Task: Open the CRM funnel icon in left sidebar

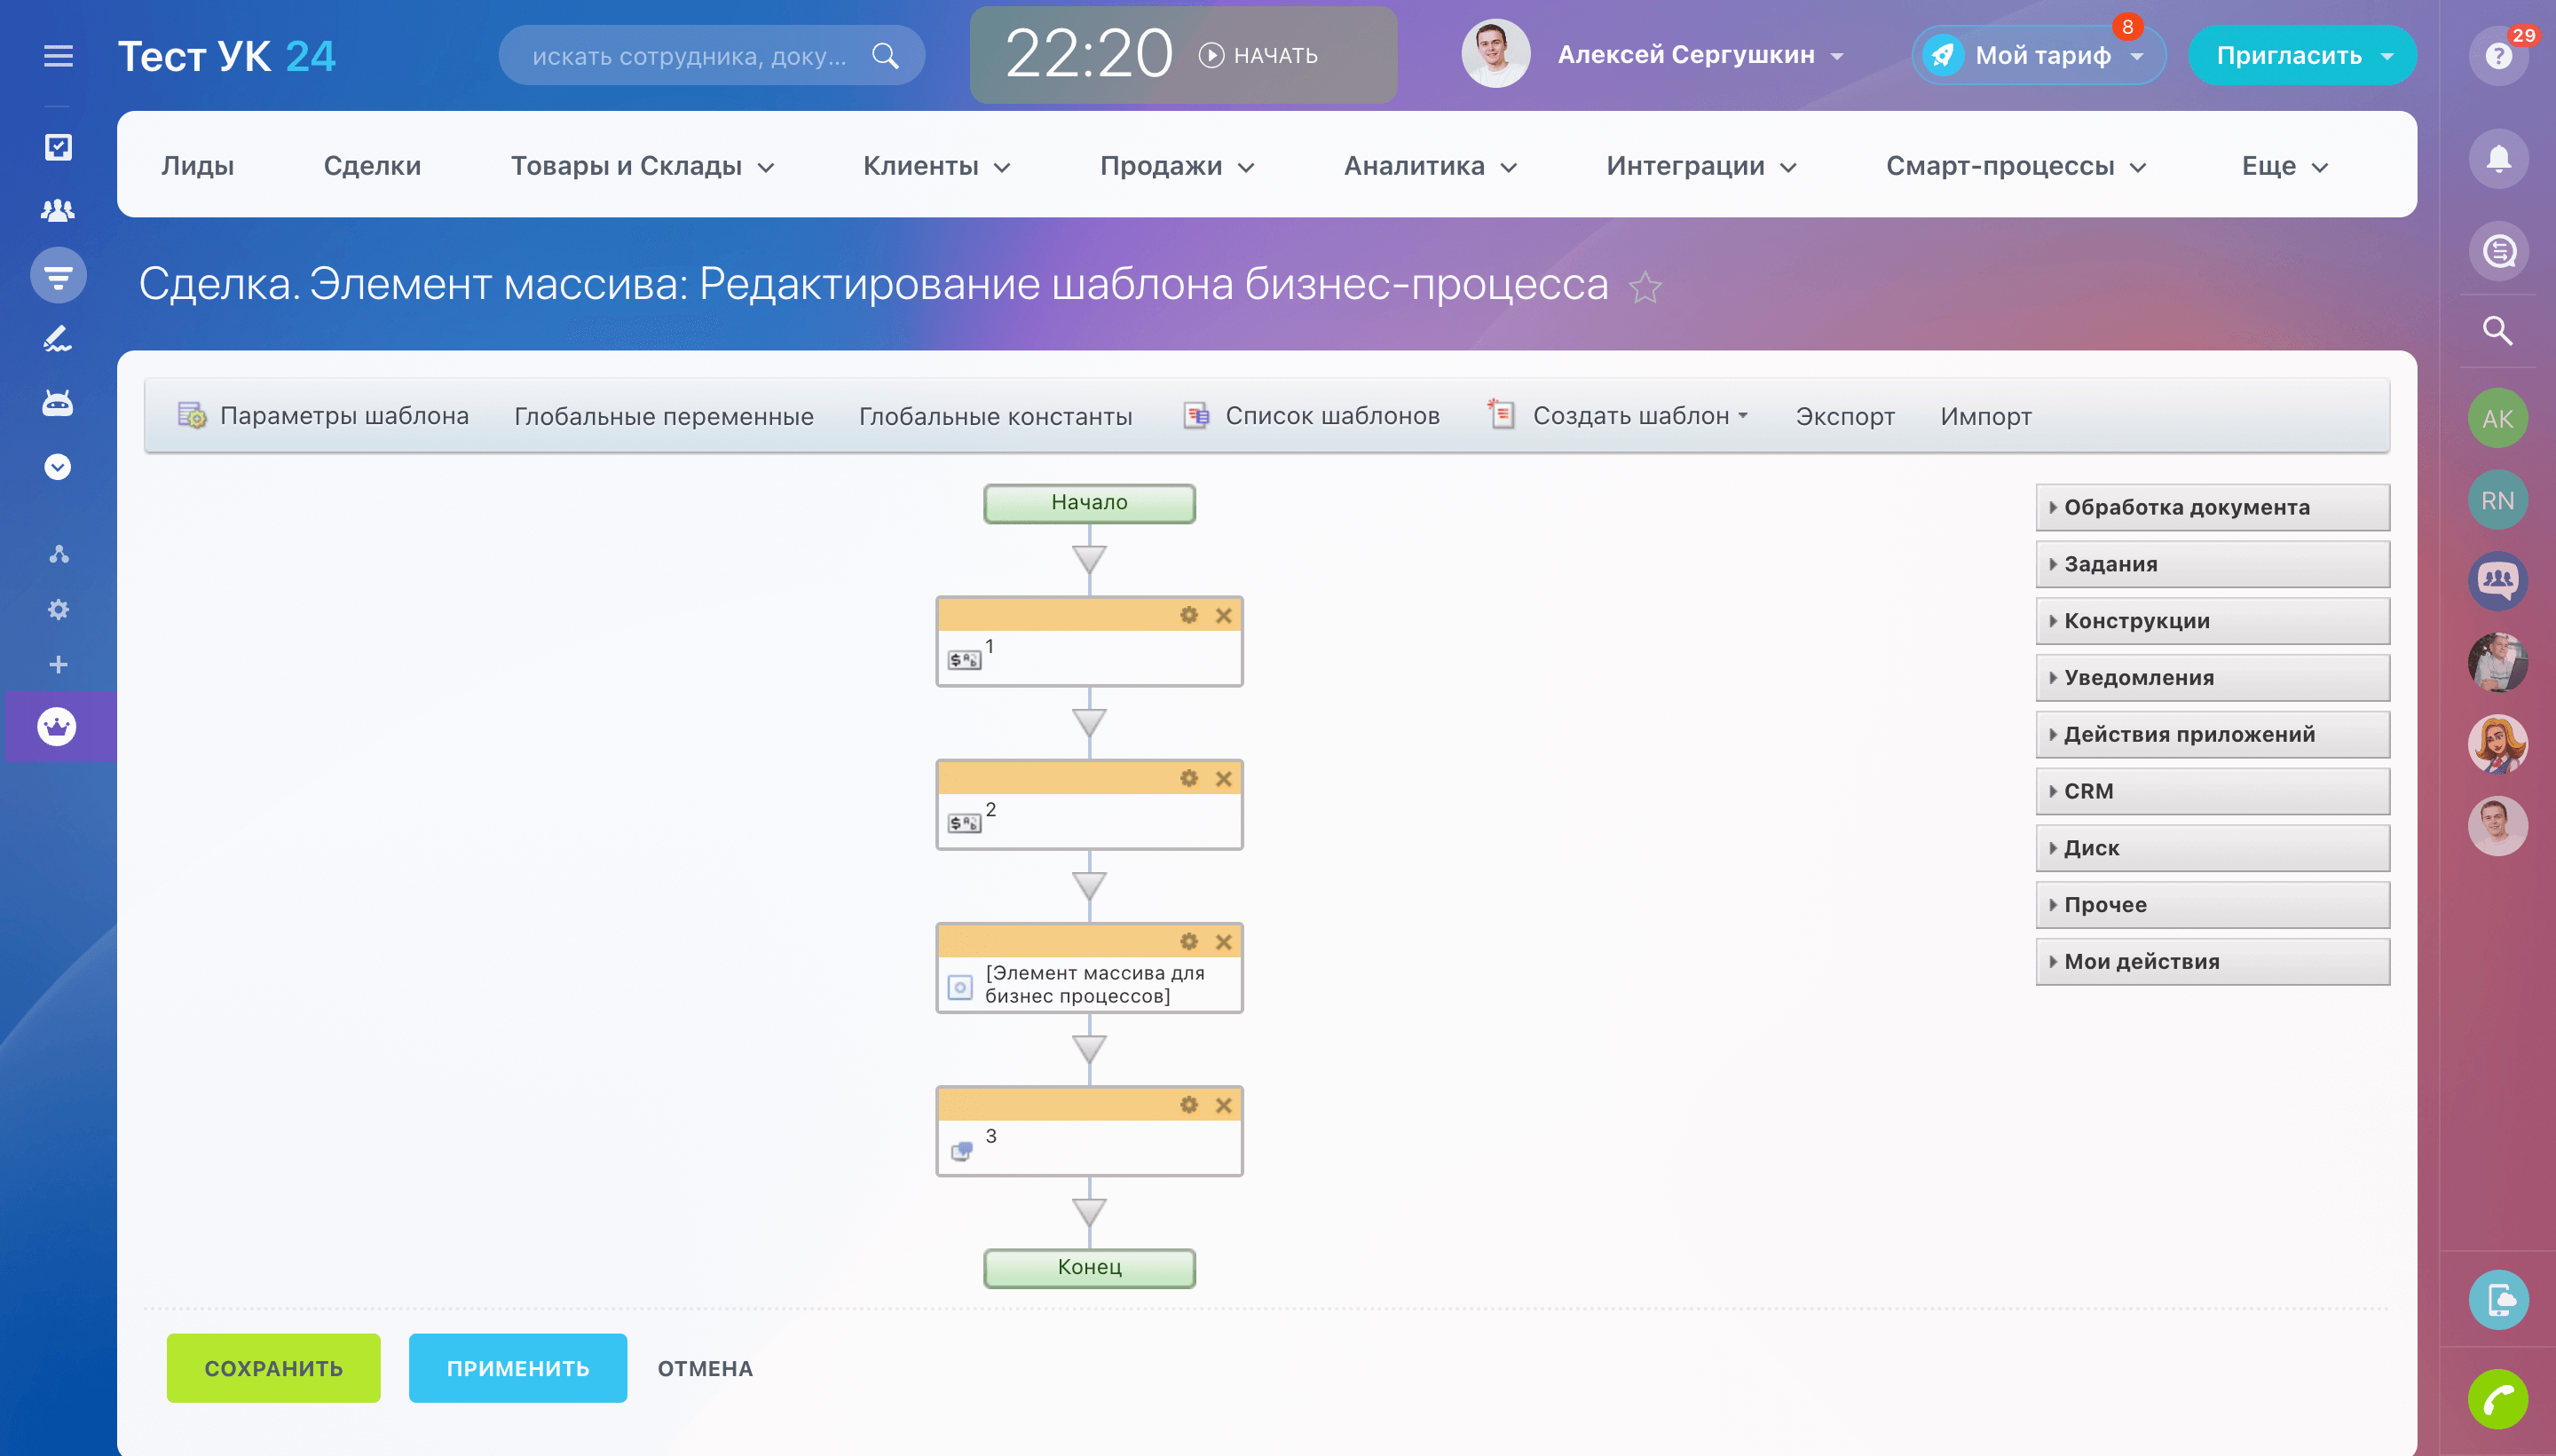Action: point(58,276)
